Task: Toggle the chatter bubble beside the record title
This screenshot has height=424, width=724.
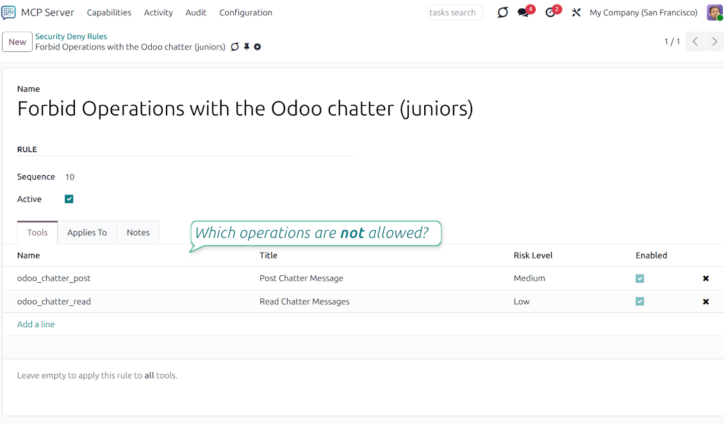Action: pyautogui.click(x=235, y=47)
